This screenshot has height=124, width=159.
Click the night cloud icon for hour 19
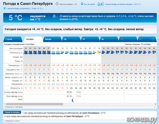click(x=103, y=52)
